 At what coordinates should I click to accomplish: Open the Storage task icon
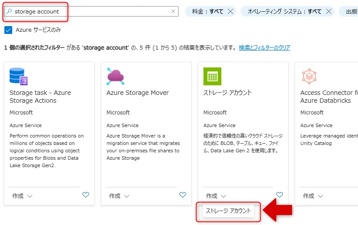coord(18,76)
